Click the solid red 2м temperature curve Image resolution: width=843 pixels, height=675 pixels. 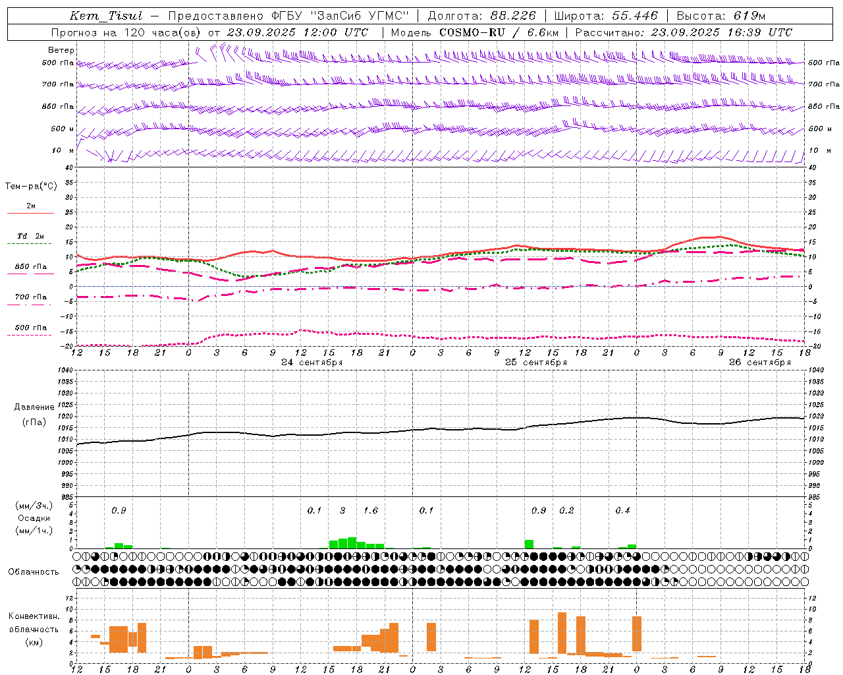(441, 256)
